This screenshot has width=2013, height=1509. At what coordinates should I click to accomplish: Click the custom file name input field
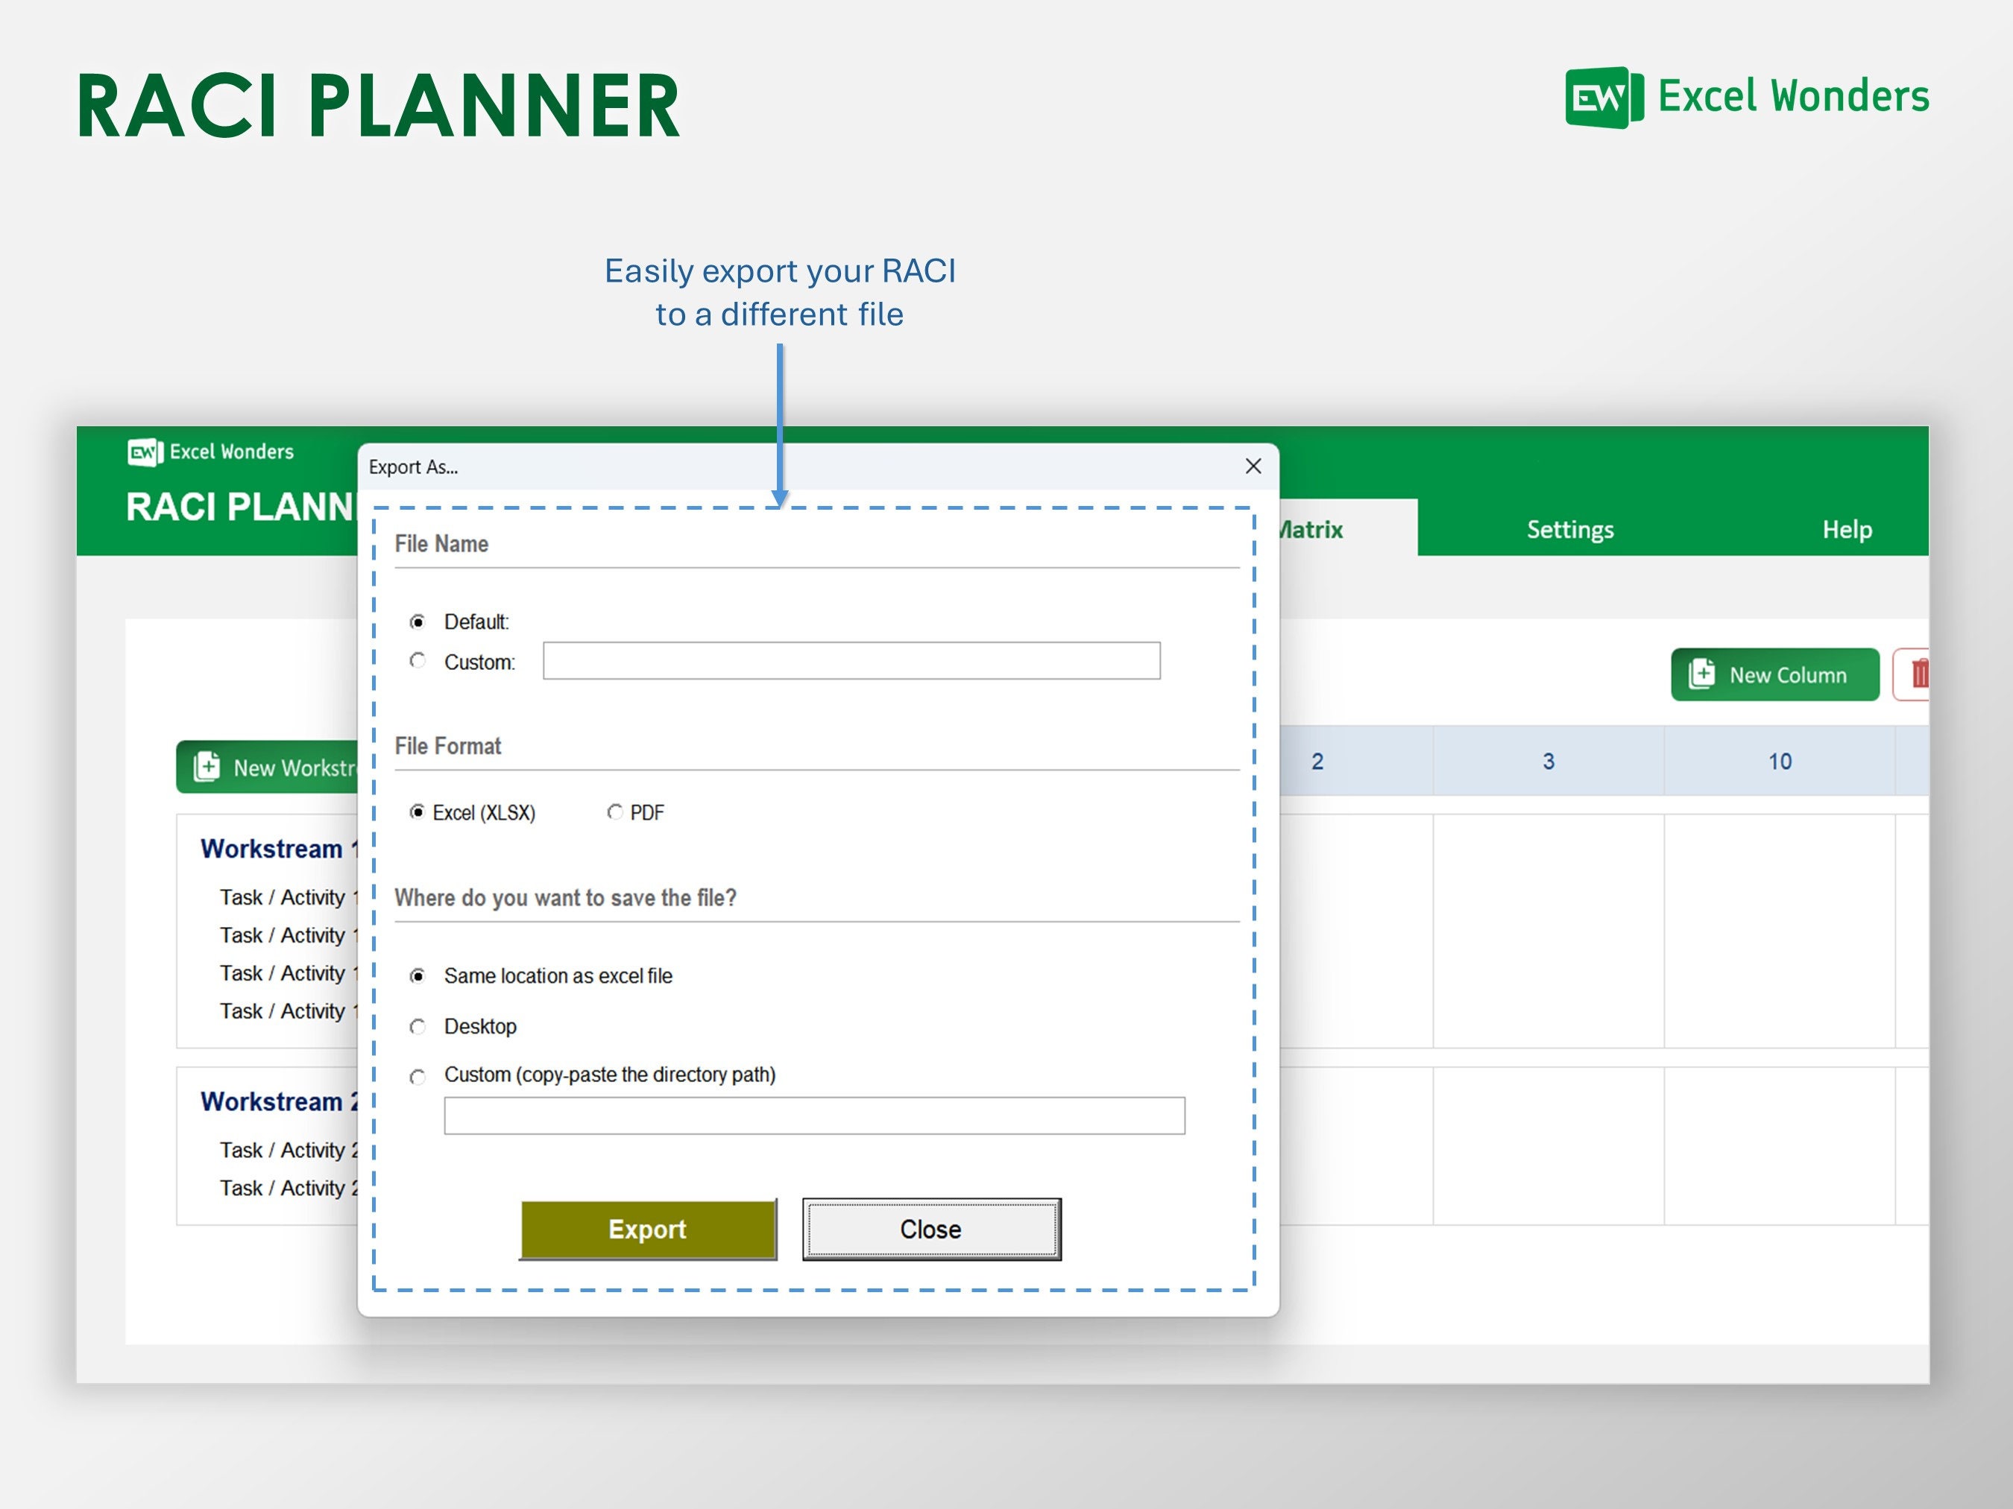[851, 661]
